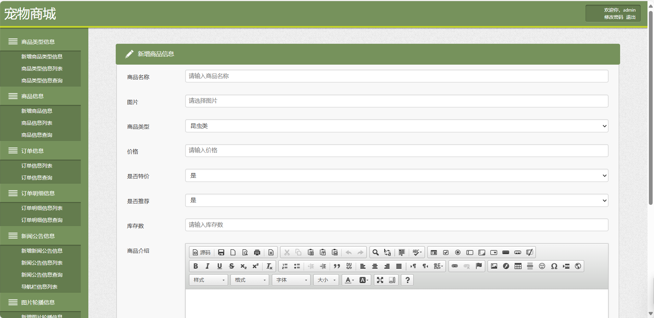This screenshot has width=654, height=318.
Task: Open the 是否特价 dropdown
Action: click(397, 175)
